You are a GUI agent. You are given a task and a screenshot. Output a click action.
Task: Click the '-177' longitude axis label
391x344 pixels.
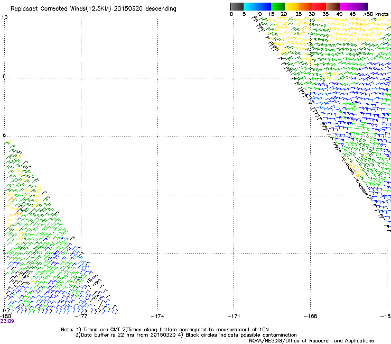[x=81, y=316]
